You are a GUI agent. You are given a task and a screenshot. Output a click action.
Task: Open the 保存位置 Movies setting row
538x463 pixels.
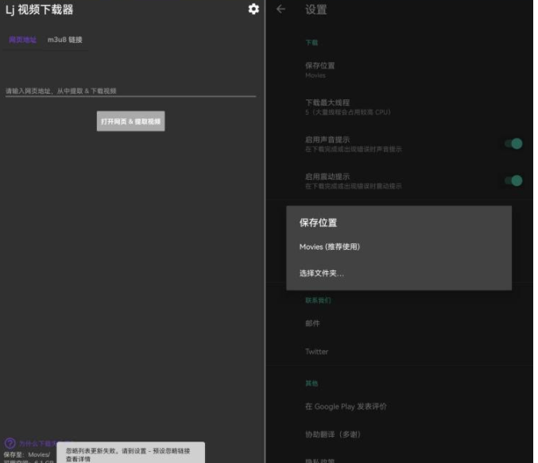click(x=400, y=70)
